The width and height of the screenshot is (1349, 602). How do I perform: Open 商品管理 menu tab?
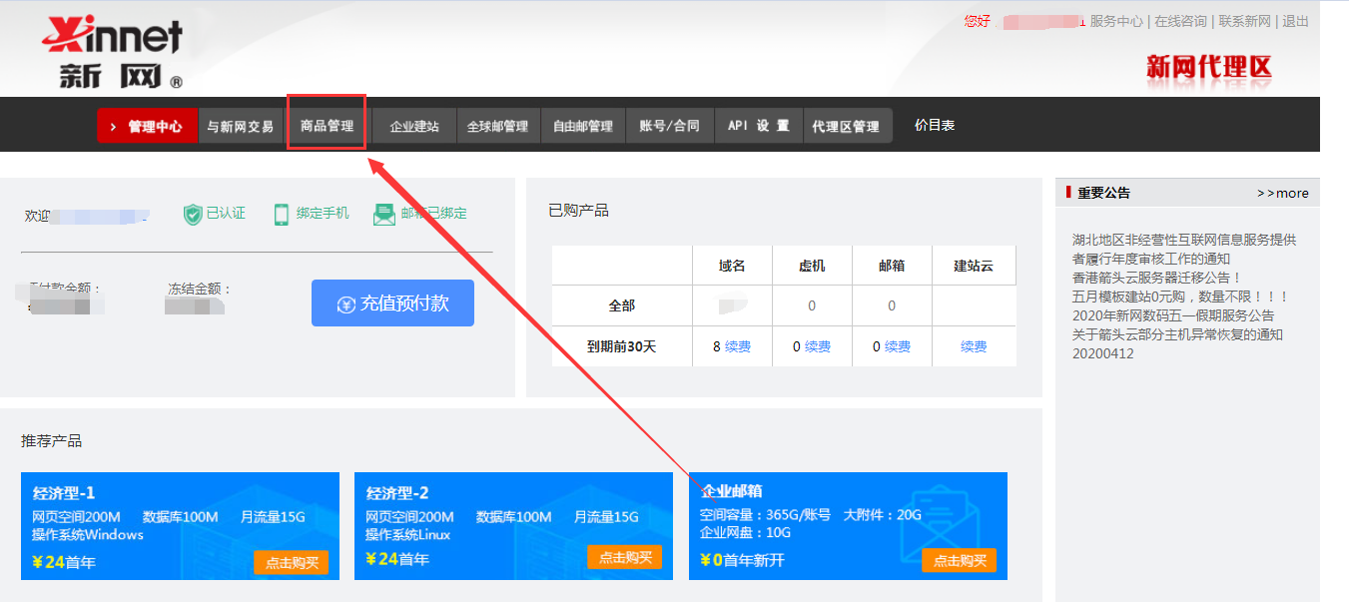point(327,126)
